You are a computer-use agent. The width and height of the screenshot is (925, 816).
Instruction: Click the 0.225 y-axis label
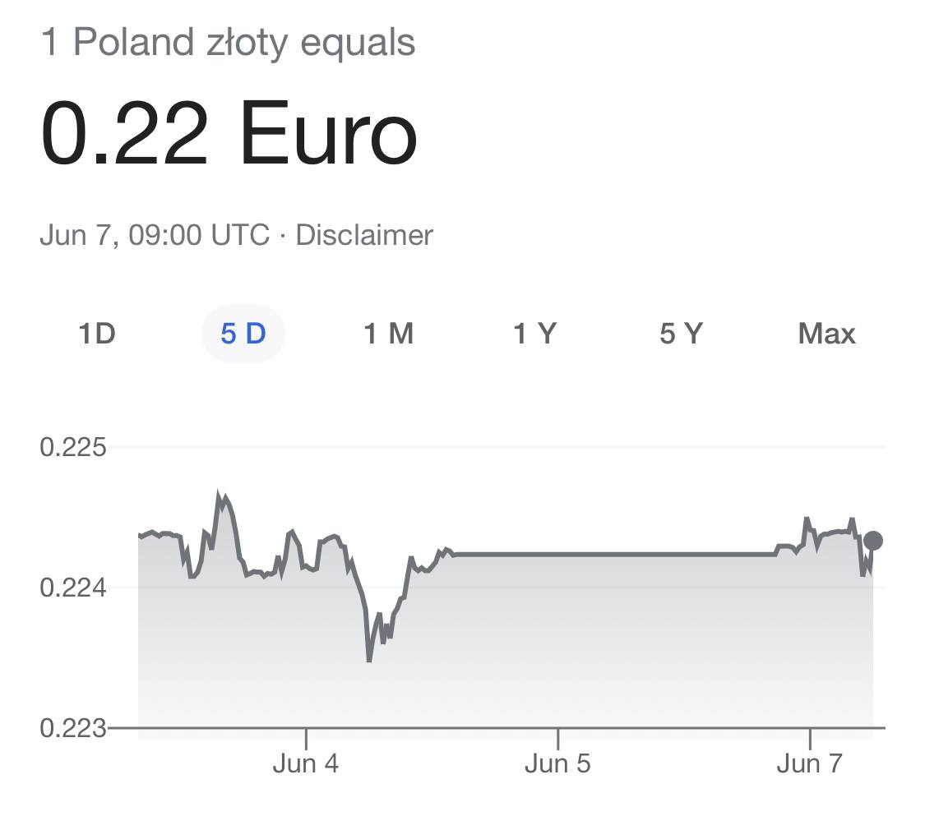pyautogui.click(x=73, y=447)
